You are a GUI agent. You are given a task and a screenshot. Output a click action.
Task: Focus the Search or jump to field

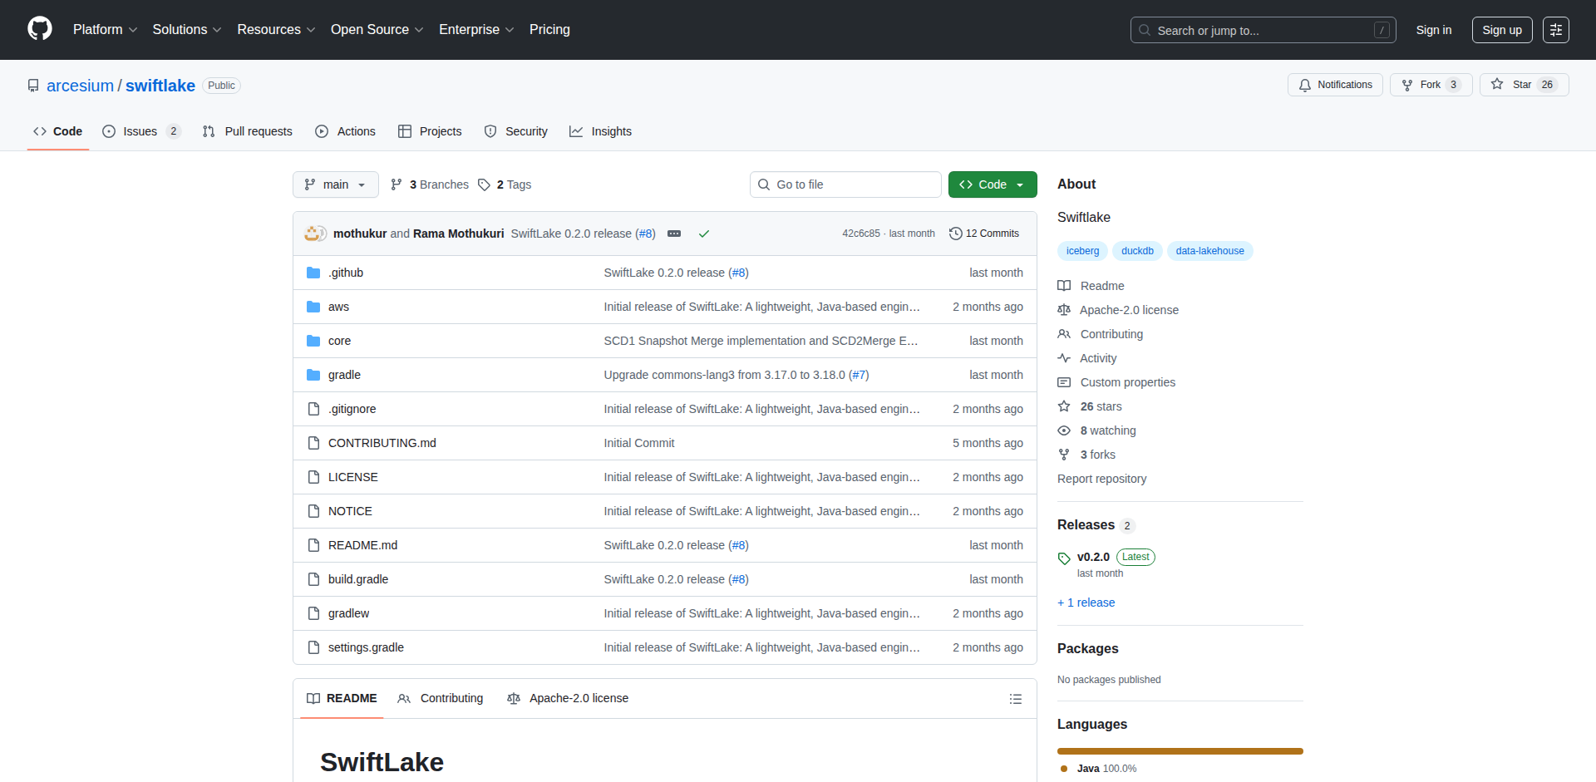pyautogui.click(x=1263, y=30)
